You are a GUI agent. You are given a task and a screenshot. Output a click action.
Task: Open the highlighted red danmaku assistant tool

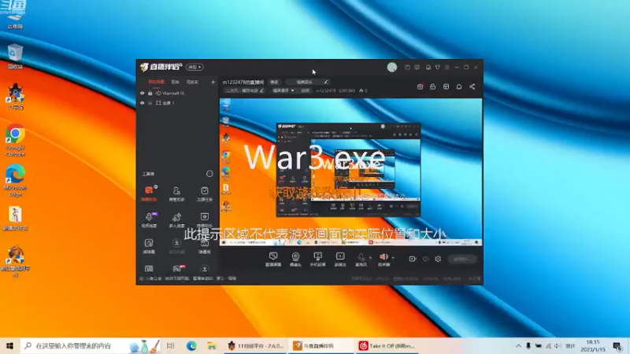[149, 193]
